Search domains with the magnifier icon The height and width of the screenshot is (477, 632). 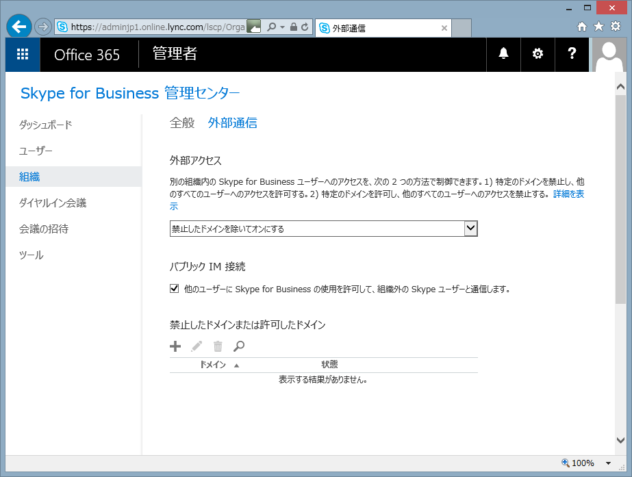(x=238, y=346)
